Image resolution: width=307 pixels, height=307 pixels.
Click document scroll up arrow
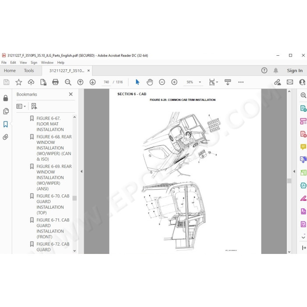(x=289, y=91)
